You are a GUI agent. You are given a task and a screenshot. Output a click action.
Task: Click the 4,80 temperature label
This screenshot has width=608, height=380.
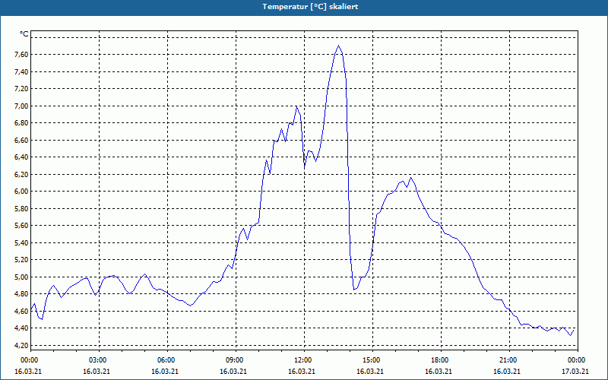(x=21, y=294)
